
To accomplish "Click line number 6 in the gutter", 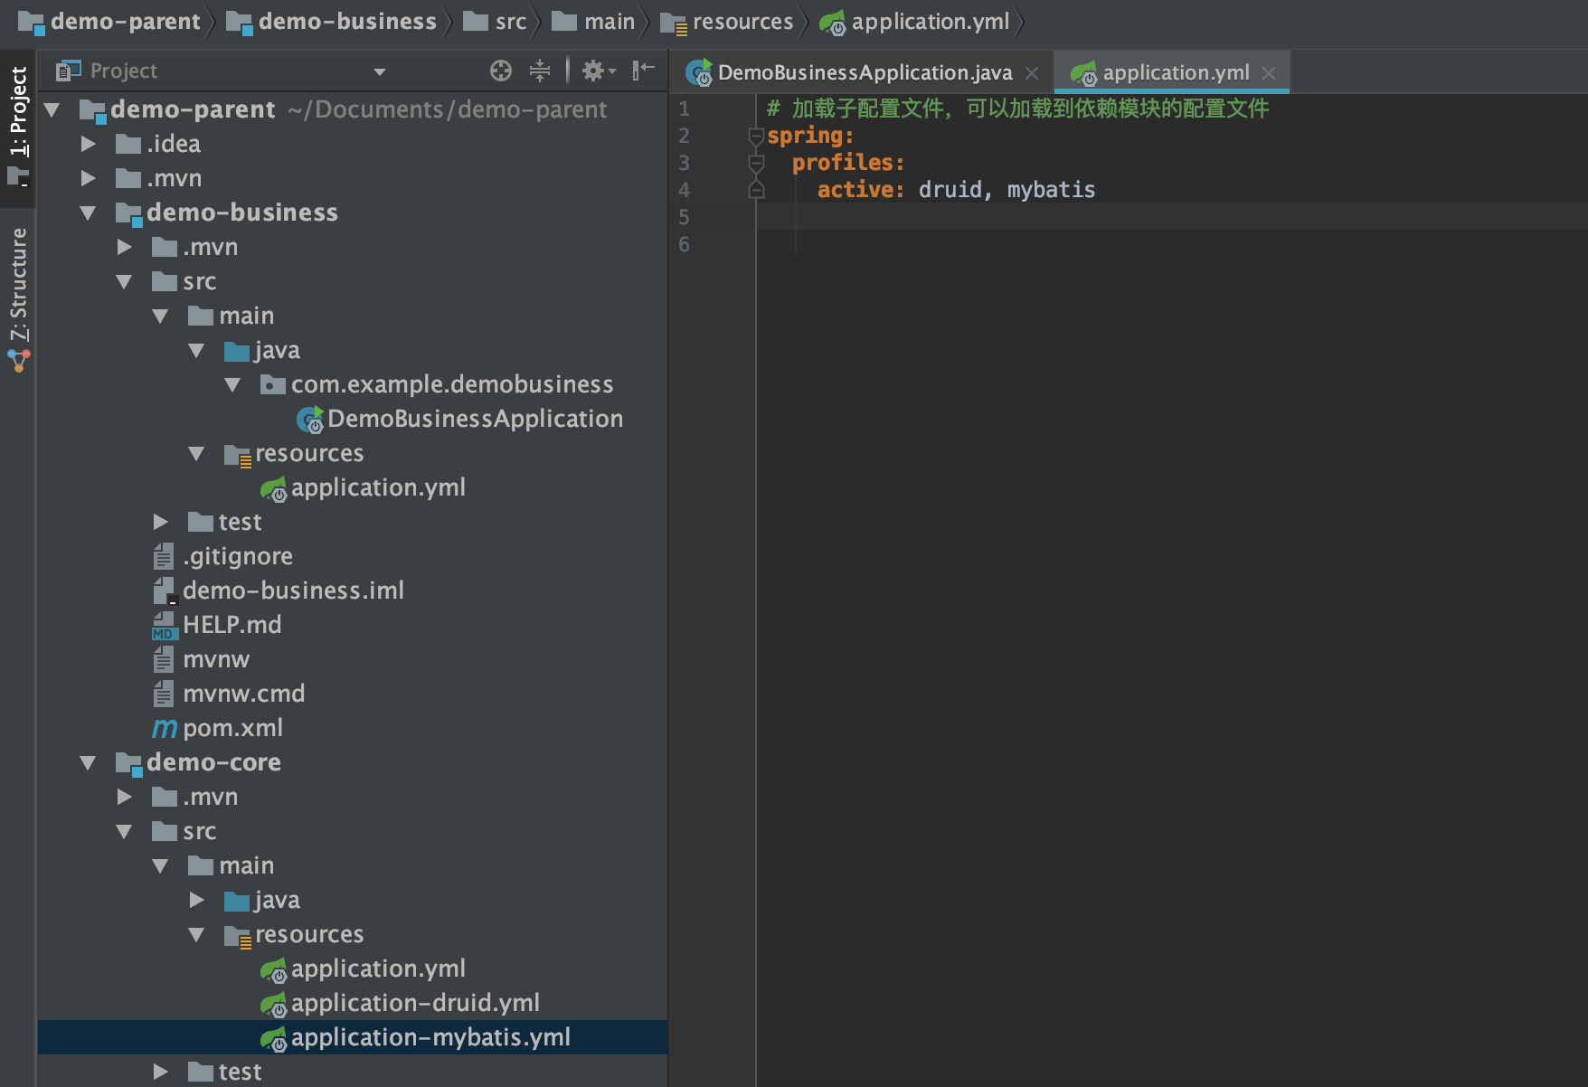I will point(685,244).
